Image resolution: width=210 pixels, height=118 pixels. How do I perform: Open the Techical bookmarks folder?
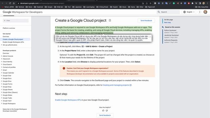(x=20, y=7)
